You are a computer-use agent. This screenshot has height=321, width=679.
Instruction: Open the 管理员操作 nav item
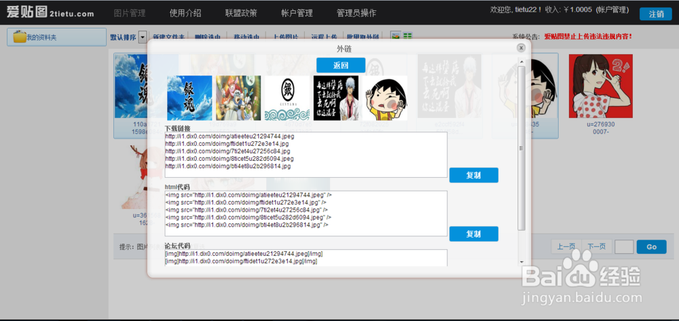pos(356,13)
